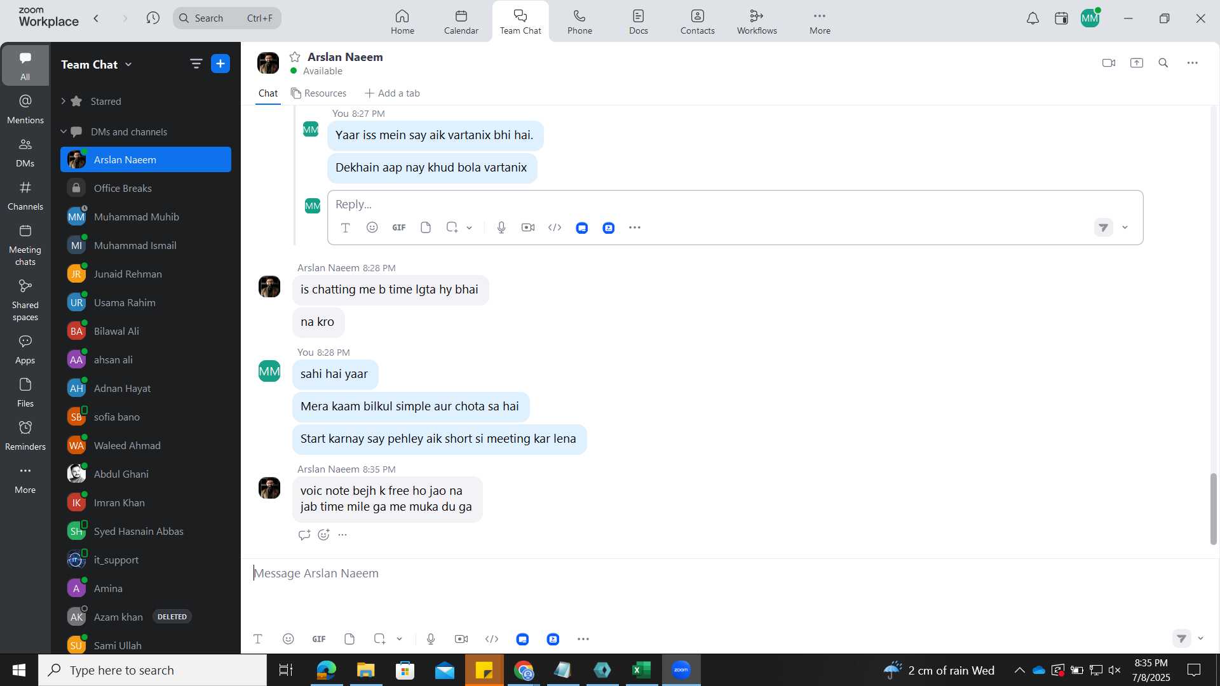Open Excel from the Windows taskbar
Image resolution: width=1220 pixels, height=686 pixels.
click(x=642, y=670)
